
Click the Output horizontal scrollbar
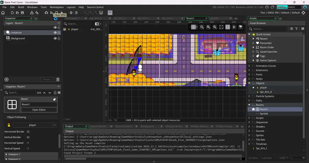coord(76,159)
